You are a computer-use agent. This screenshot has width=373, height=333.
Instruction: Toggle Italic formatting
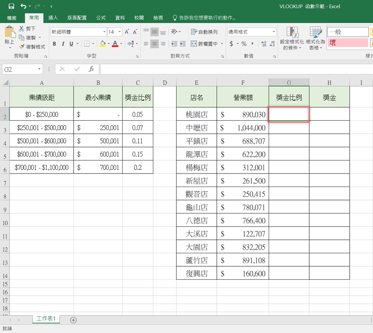pyautogui.click(x=63, y=44)
